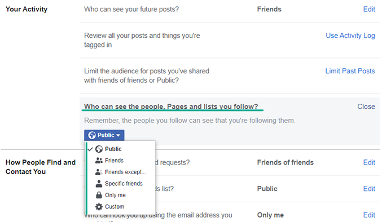
Task: Edit who can see future posts
Action: [369, 9]
